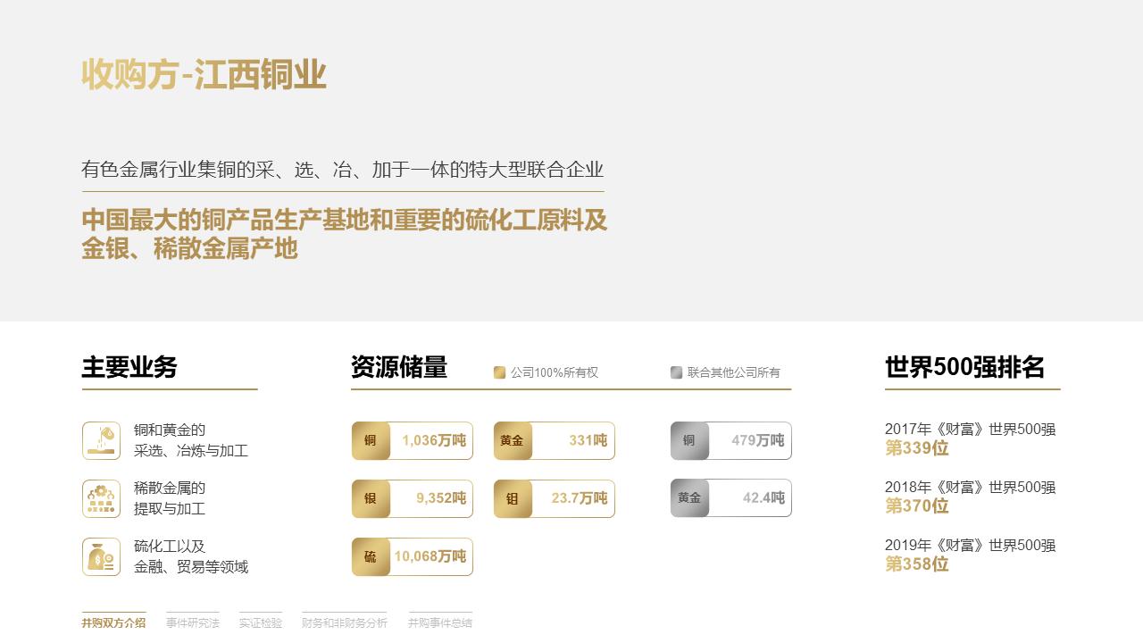The image size is (1143, 643).
Task: Click the gold 黄金 badge icon
Action: (513, 440)
